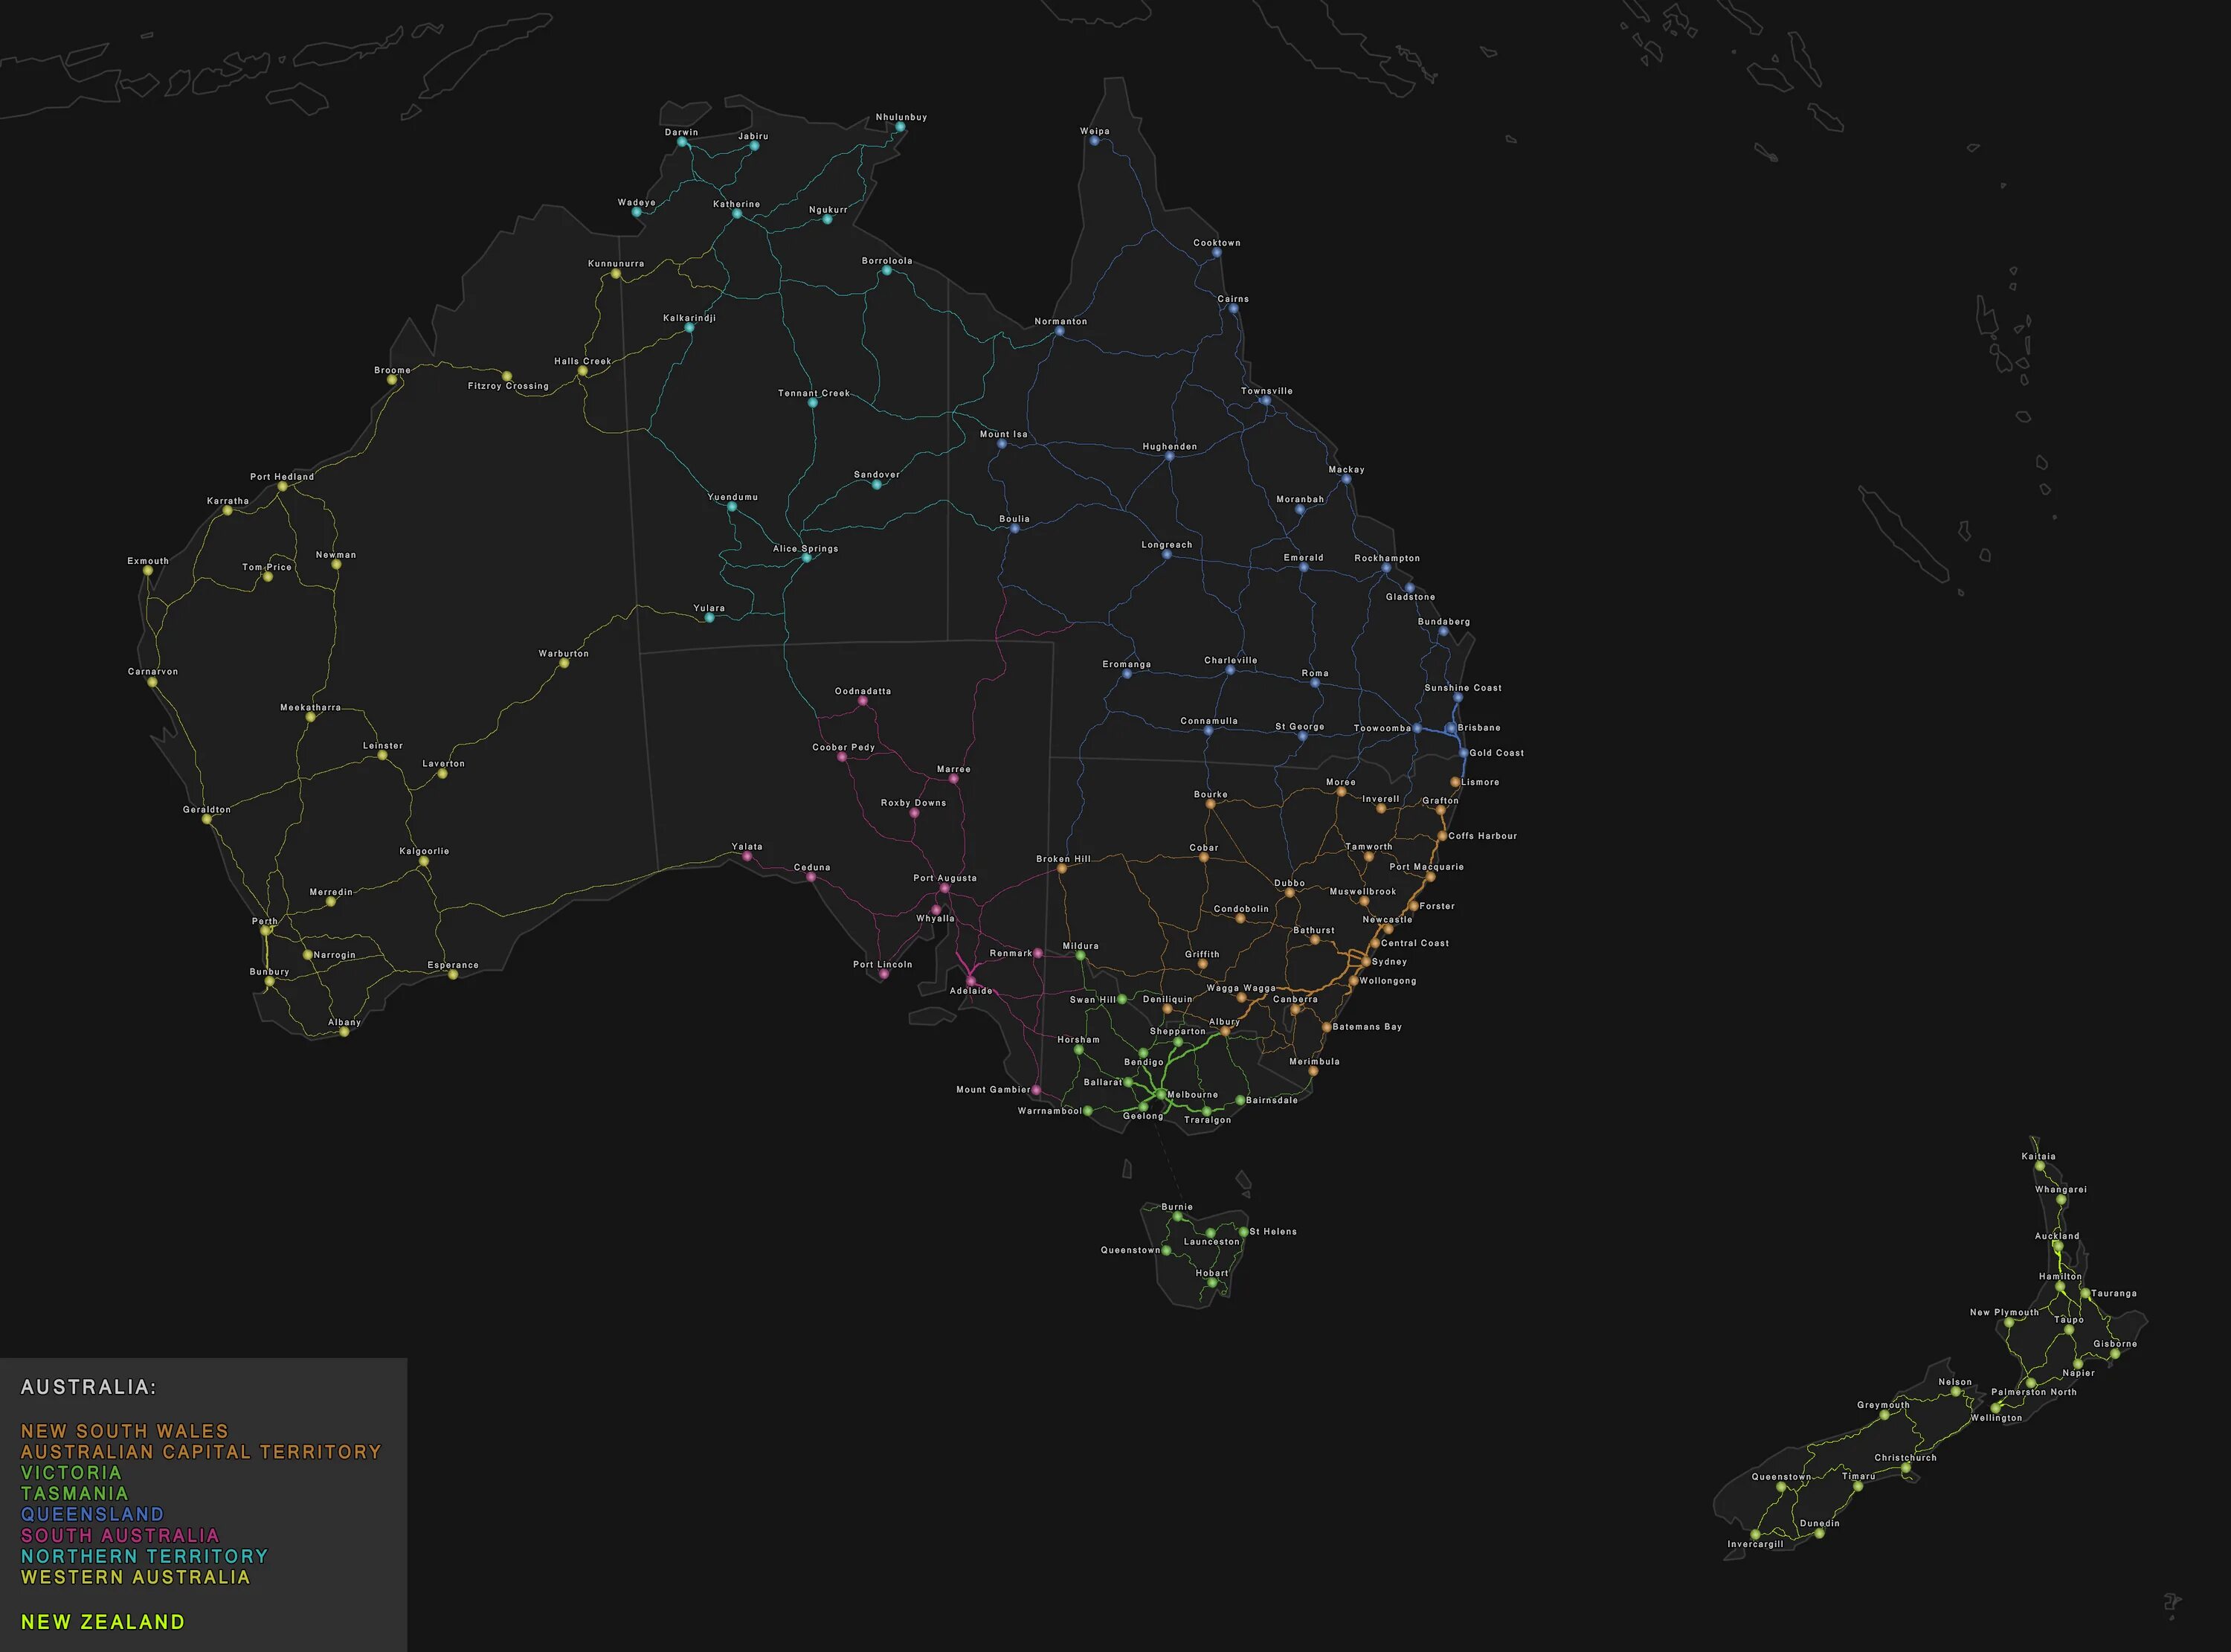The height and width of the screenshot is (1652, 2231).
Task: Select Western Australia in the legend
Action: tap(135, 1577)
